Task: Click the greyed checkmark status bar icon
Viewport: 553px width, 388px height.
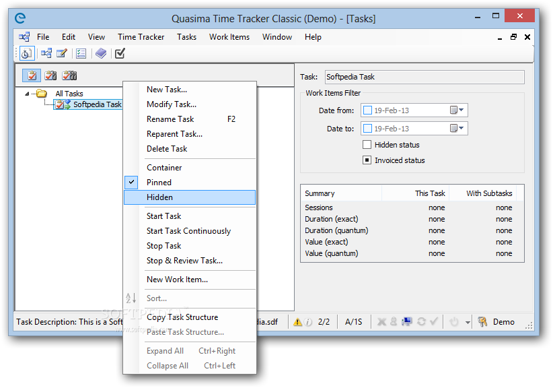Action: (x=434, y=321)
